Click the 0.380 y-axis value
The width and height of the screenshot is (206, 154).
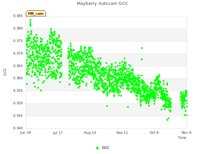click(x=18, y=28)
